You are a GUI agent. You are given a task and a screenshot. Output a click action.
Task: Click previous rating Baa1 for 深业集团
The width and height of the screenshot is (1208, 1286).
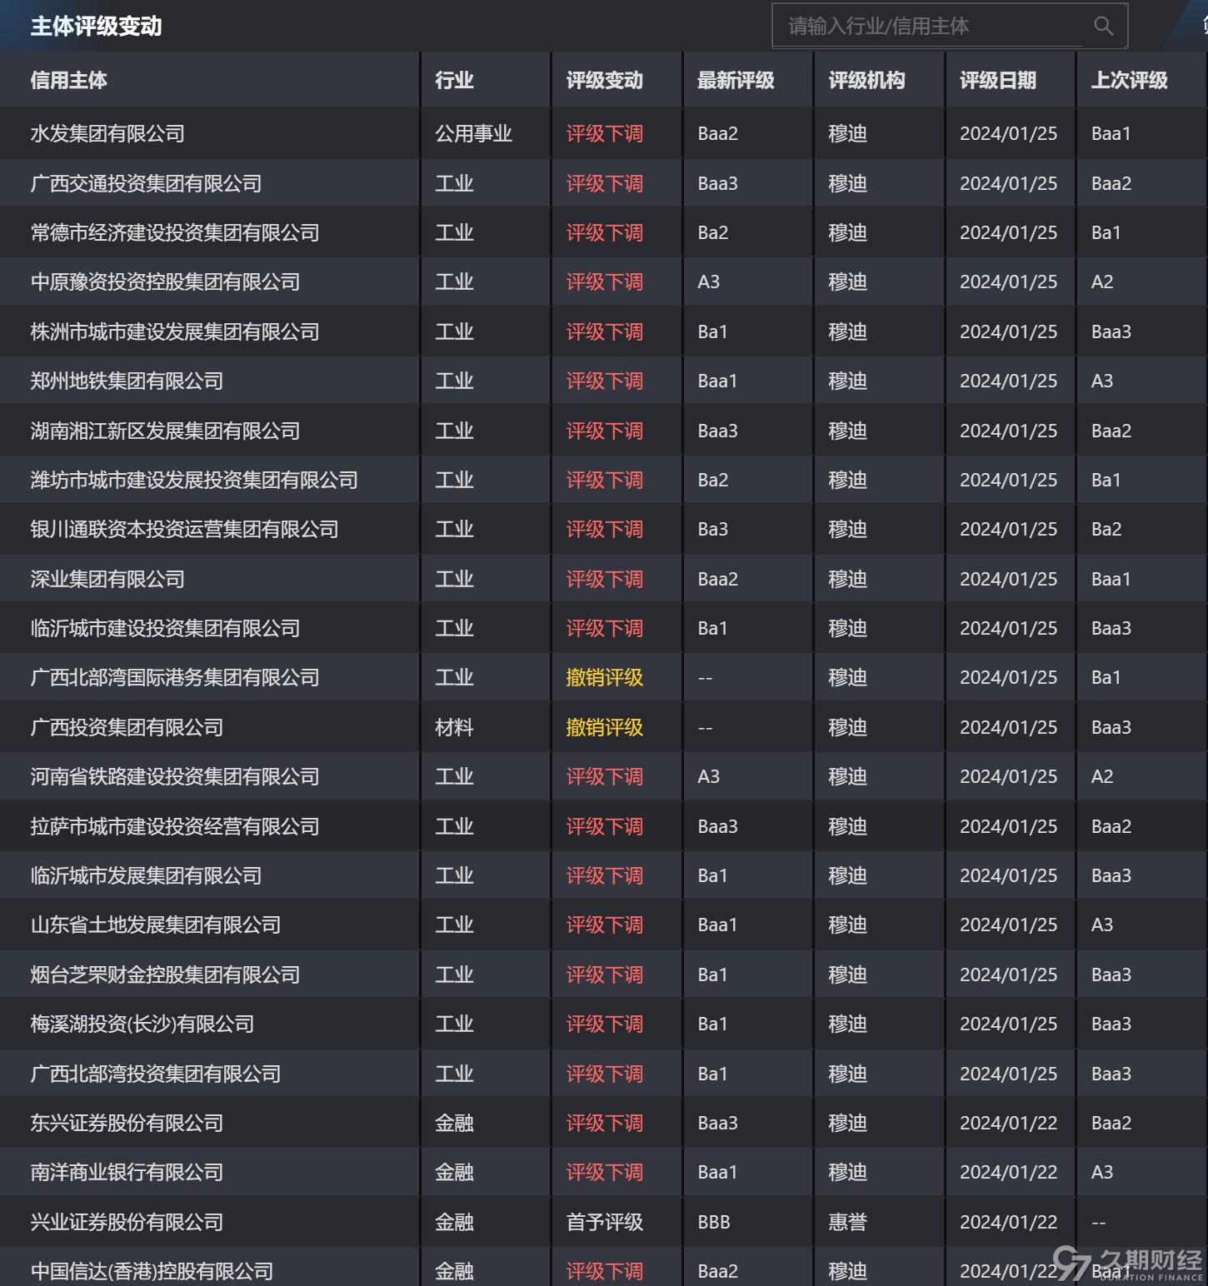[1111, 579]
